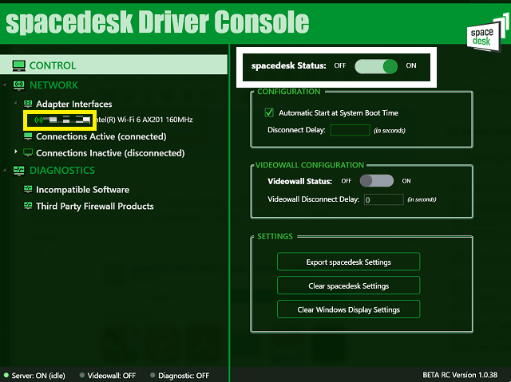Collapse the Adapter Interfaces node
The width and height of the screenshot is (511, 382).
coord(15,103)
